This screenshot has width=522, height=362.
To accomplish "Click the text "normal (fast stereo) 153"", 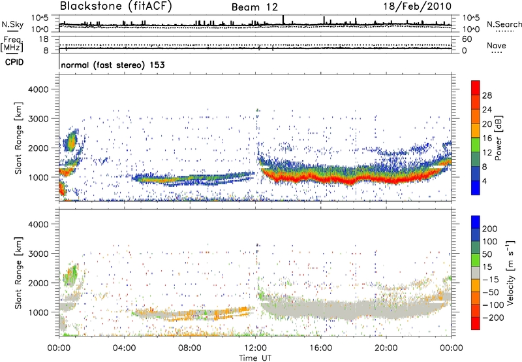I will click(x=113, y=65).
